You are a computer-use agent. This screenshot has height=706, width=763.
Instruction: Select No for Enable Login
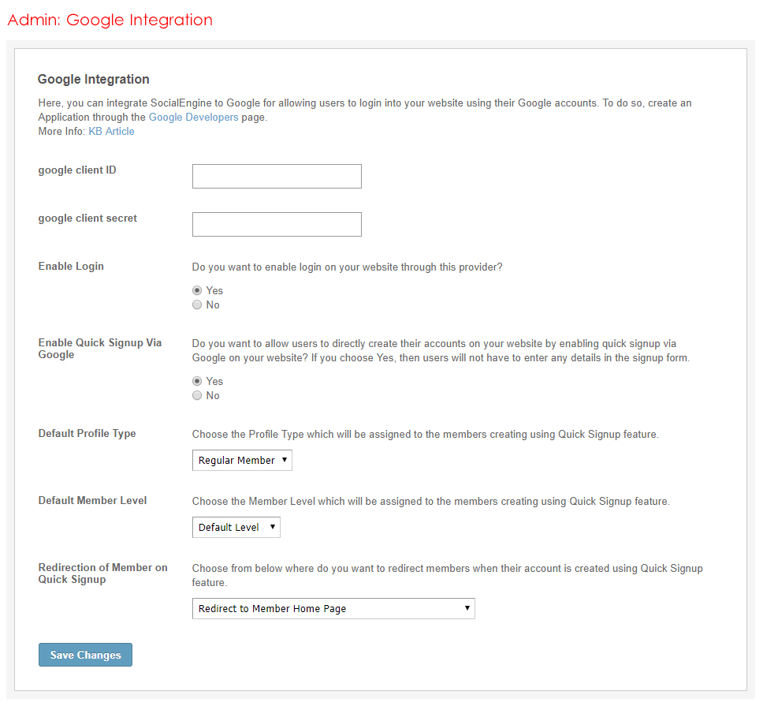(x=197, y=304)
